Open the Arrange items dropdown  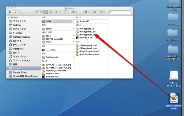(x=57, y=12)
